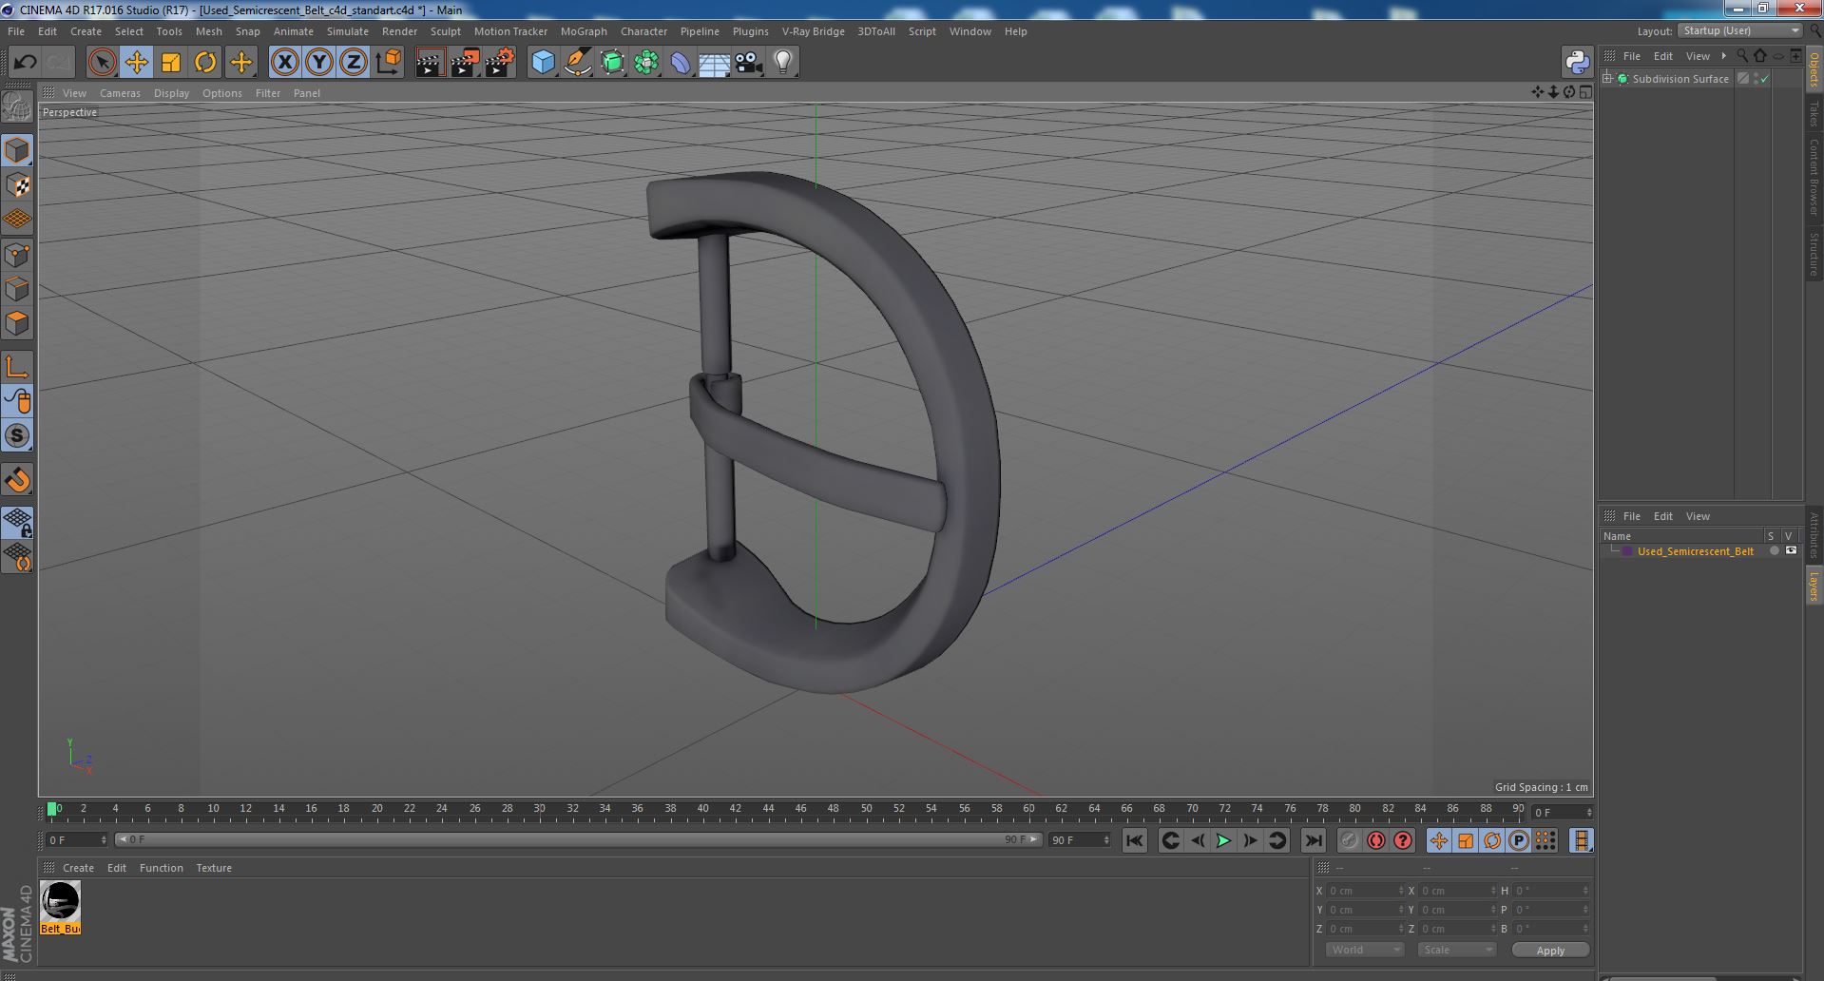Open the Objects side tab
This screenshot has width=1824, height=981.
[1814, 69]
